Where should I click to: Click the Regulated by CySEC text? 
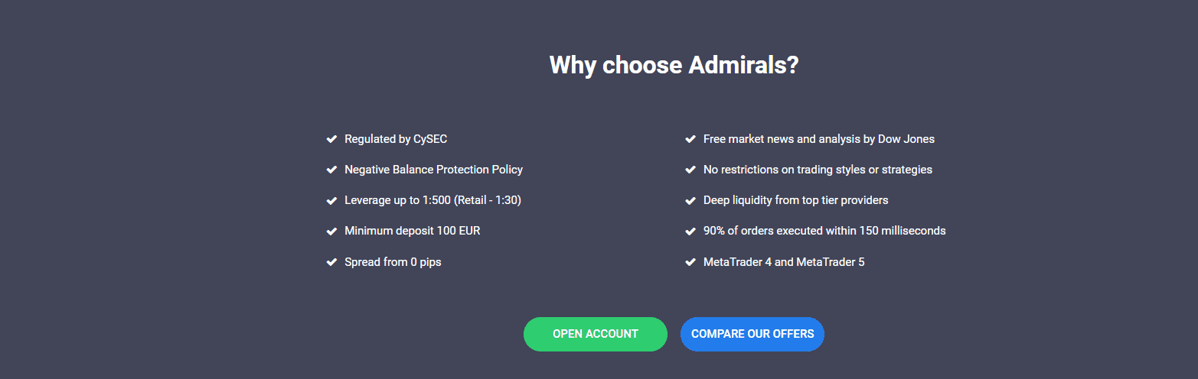point(396,139)
